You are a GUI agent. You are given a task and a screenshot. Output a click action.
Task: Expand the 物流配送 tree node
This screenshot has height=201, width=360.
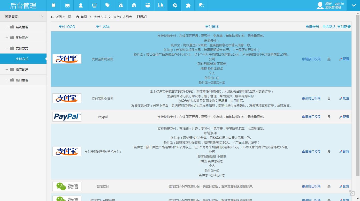point(7,69)
